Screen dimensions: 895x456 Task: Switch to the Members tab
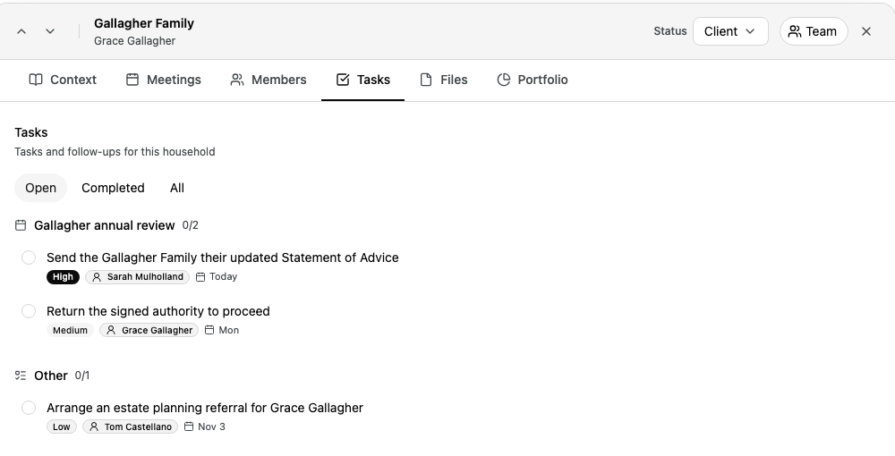268,80
